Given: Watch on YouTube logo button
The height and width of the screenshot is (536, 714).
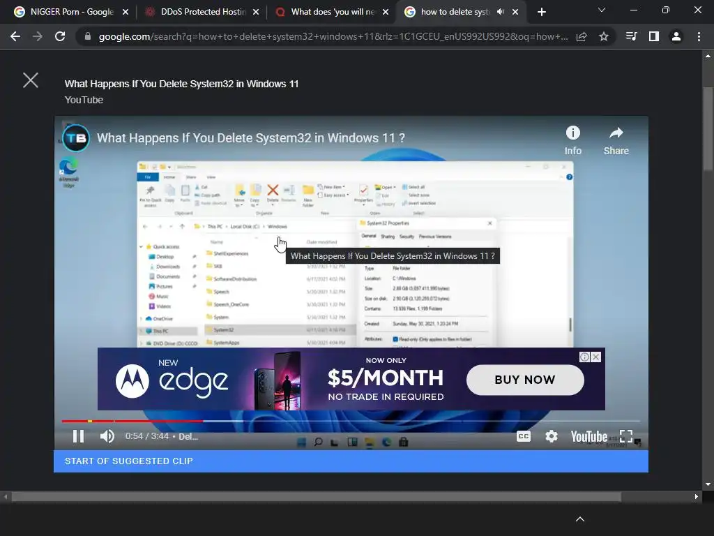Looking at the screenshot, I should pyautogui.click(x=589, y=437).
